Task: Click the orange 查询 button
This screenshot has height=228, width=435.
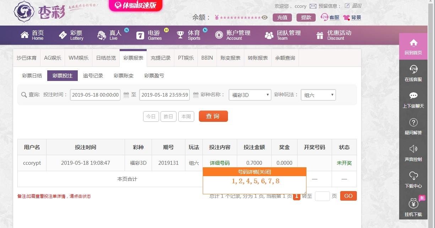Action: (x=213, y=116)
